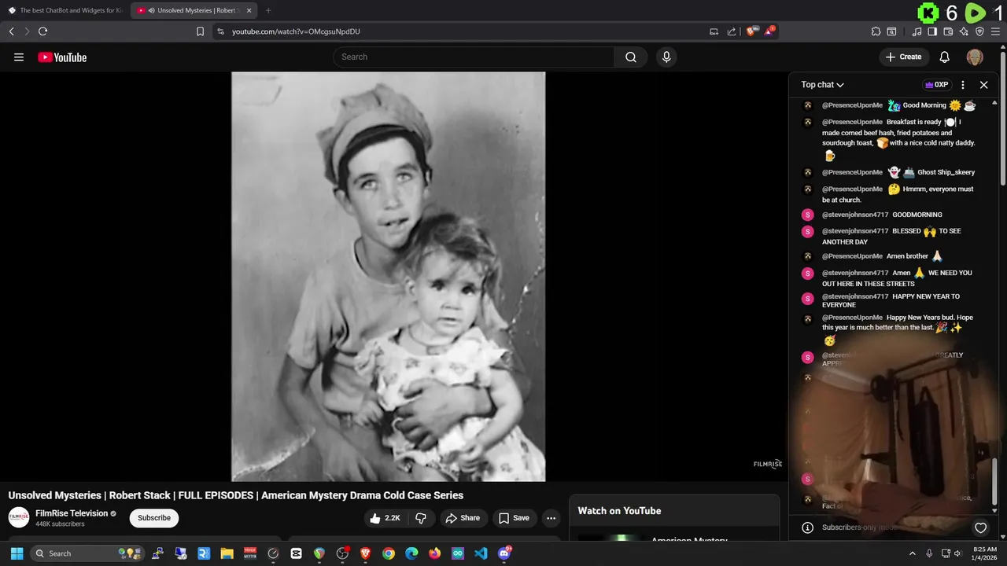Open the FilmRise Television channel name

coord(72,513)
